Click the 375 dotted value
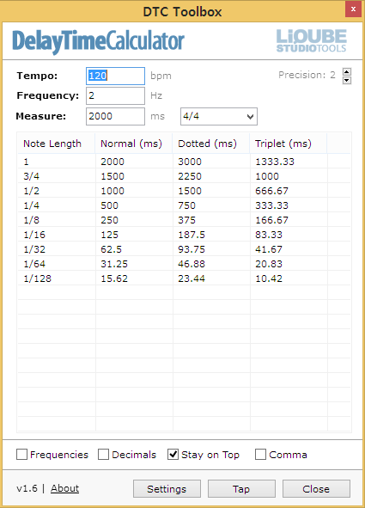 [186, 220]
